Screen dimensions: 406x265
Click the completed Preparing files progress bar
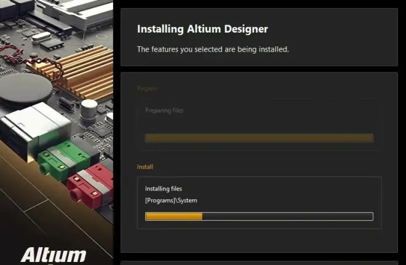(259, 138)
